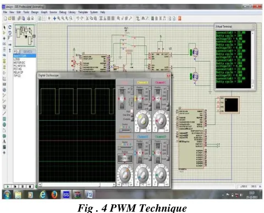Toggle Channel C Invert button

point(168,104)
